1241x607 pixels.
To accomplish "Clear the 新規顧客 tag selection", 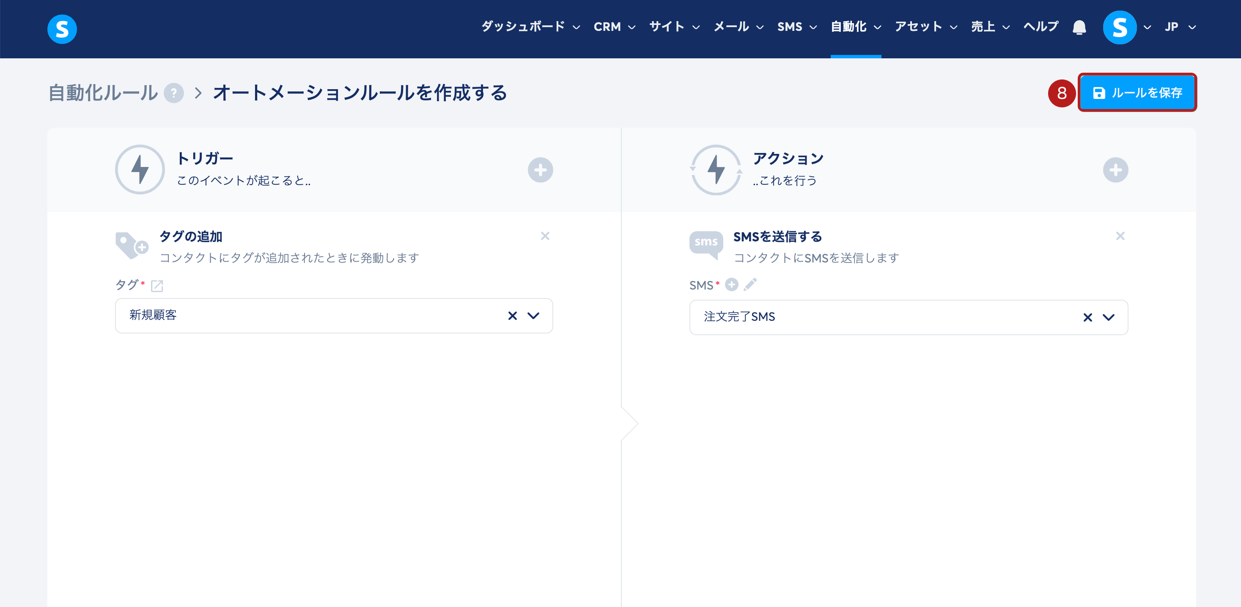I will tap(512, 316).
